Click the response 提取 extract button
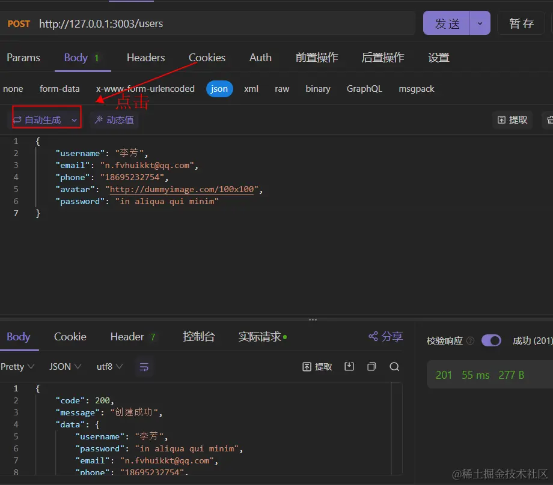The width and height of the screenshot is (553, 485). point(317,367)
